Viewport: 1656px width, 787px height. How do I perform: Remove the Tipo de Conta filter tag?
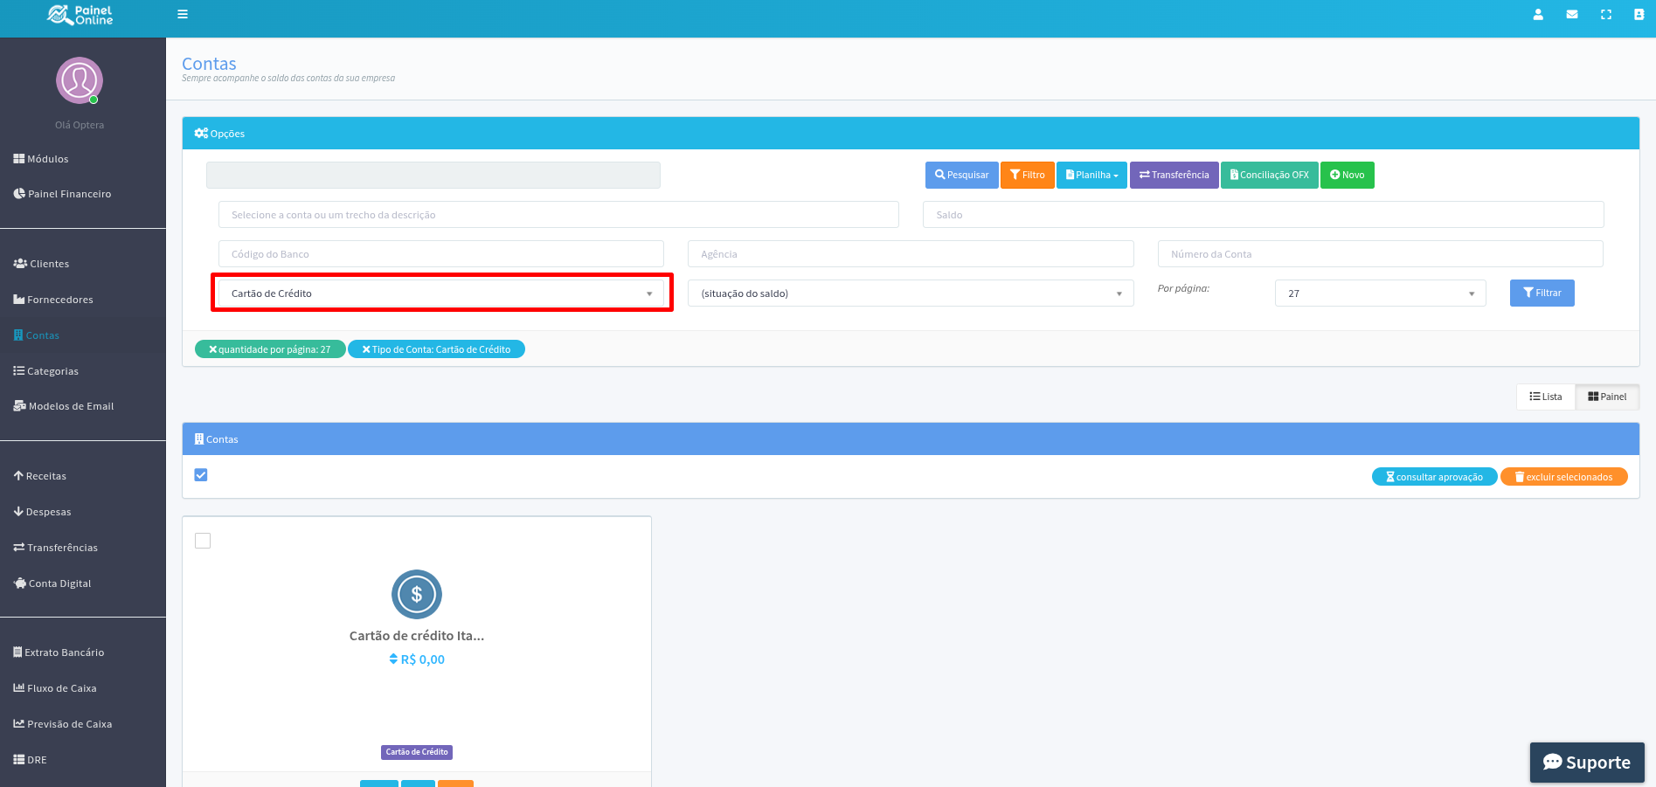point(367,349)
